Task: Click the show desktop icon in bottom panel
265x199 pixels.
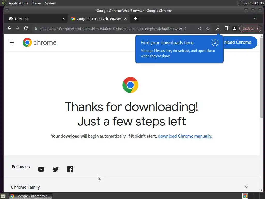Action: [3, 196]
